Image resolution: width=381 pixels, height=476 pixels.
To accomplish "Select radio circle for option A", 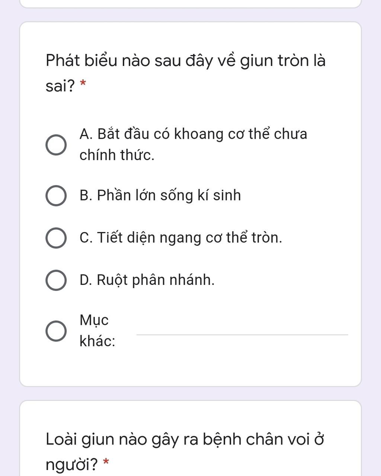I will point(56,145).
